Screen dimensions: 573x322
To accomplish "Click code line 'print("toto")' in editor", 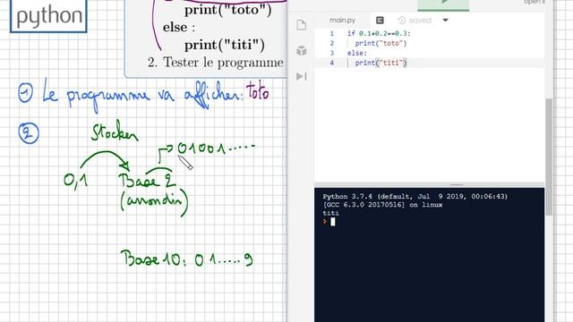I will 381,43.
